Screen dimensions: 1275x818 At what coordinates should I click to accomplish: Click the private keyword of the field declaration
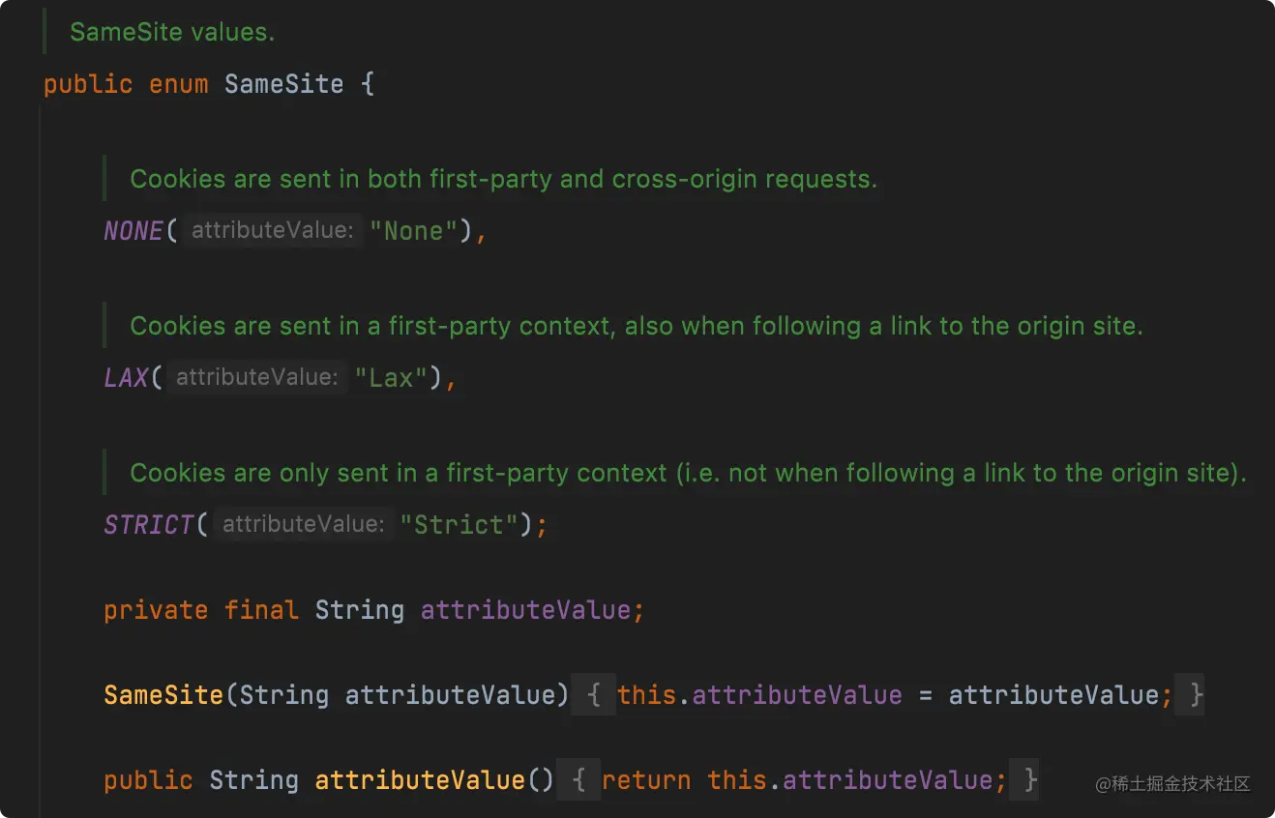click(156, 610)
